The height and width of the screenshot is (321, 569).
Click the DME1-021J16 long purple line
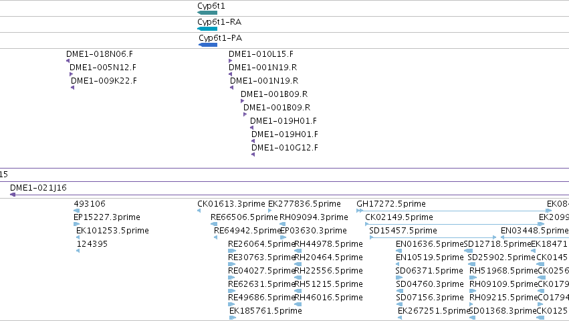click(290, 195)
